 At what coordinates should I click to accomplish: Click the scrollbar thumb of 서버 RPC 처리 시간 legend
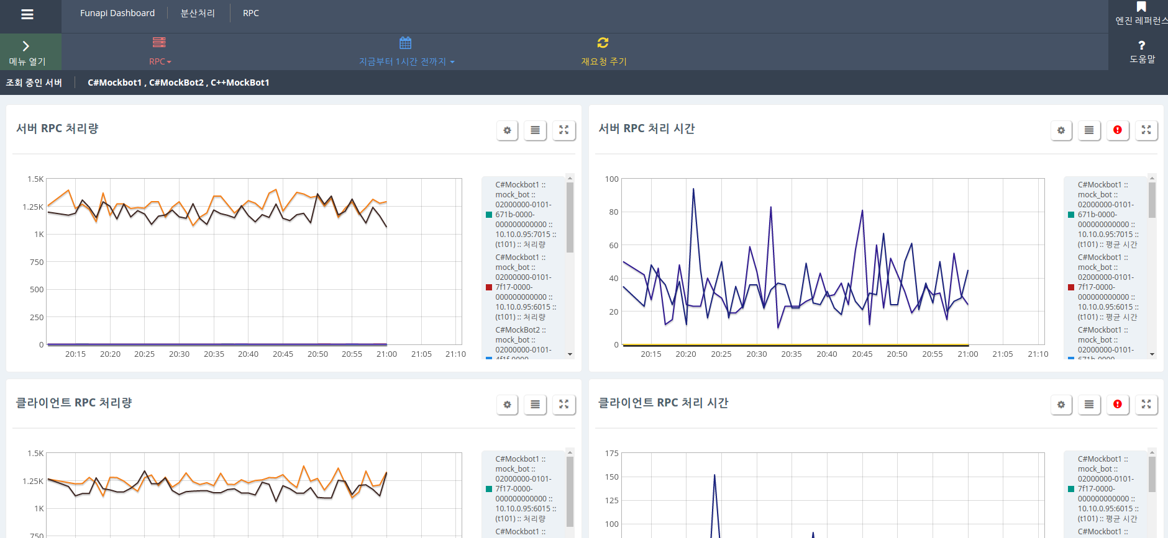coord(1152,200)
